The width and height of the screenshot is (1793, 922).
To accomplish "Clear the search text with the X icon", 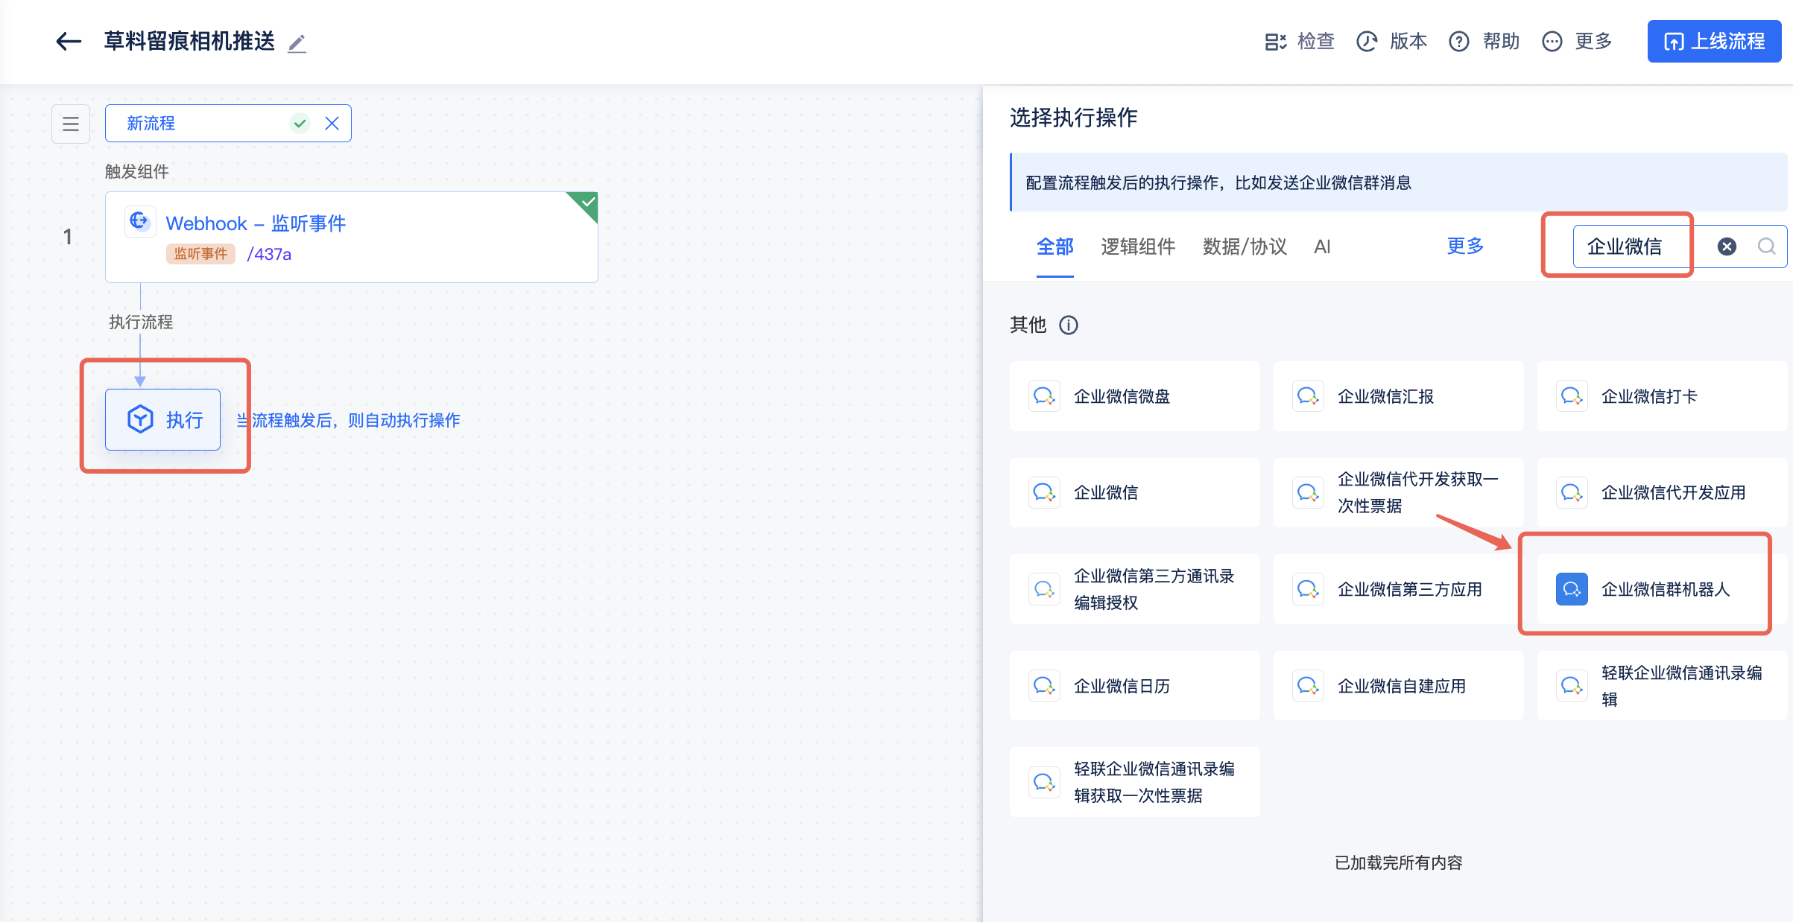I will click(x=1727, y=247).
